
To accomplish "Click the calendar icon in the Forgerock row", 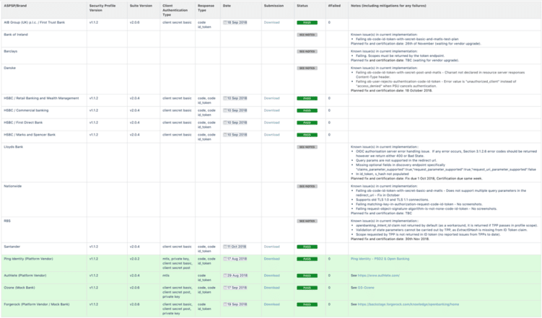I will tap(225, 304).
